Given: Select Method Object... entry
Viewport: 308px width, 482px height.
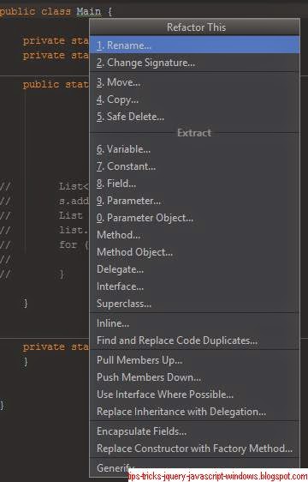Looking at the screenshot, I should coord(194,252).
